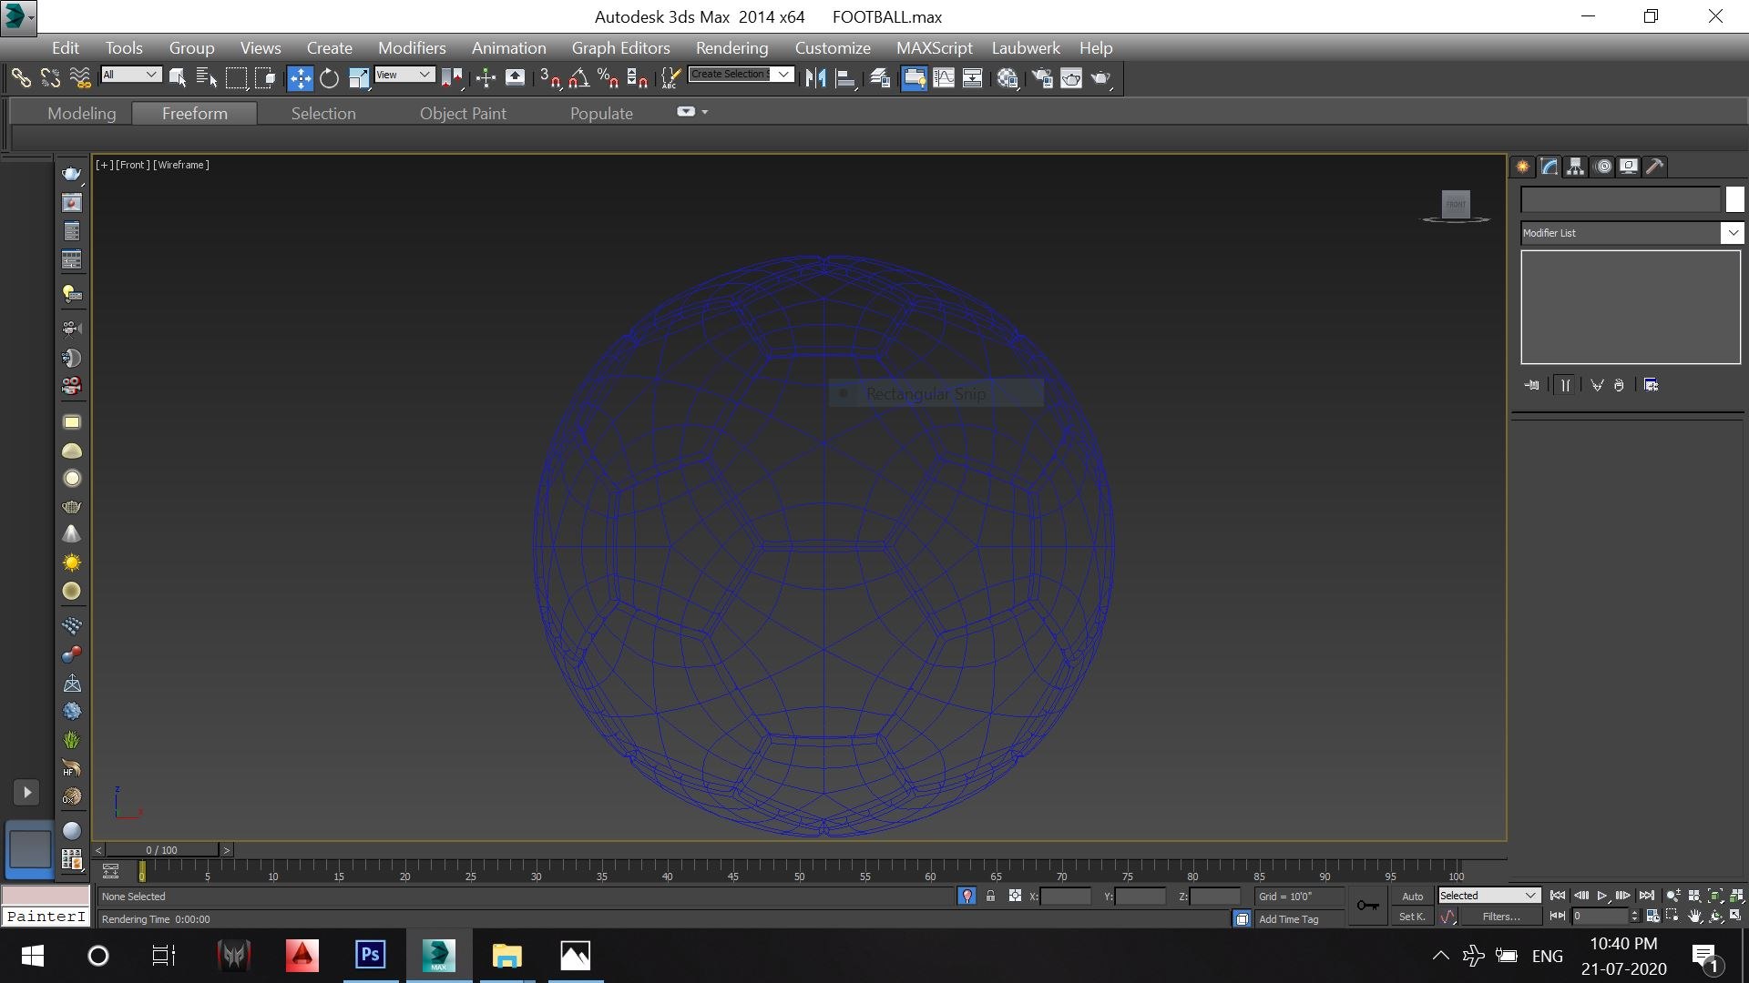
Task: Choose the Select and Uniform Scale tool
Action: click(359, 78)
